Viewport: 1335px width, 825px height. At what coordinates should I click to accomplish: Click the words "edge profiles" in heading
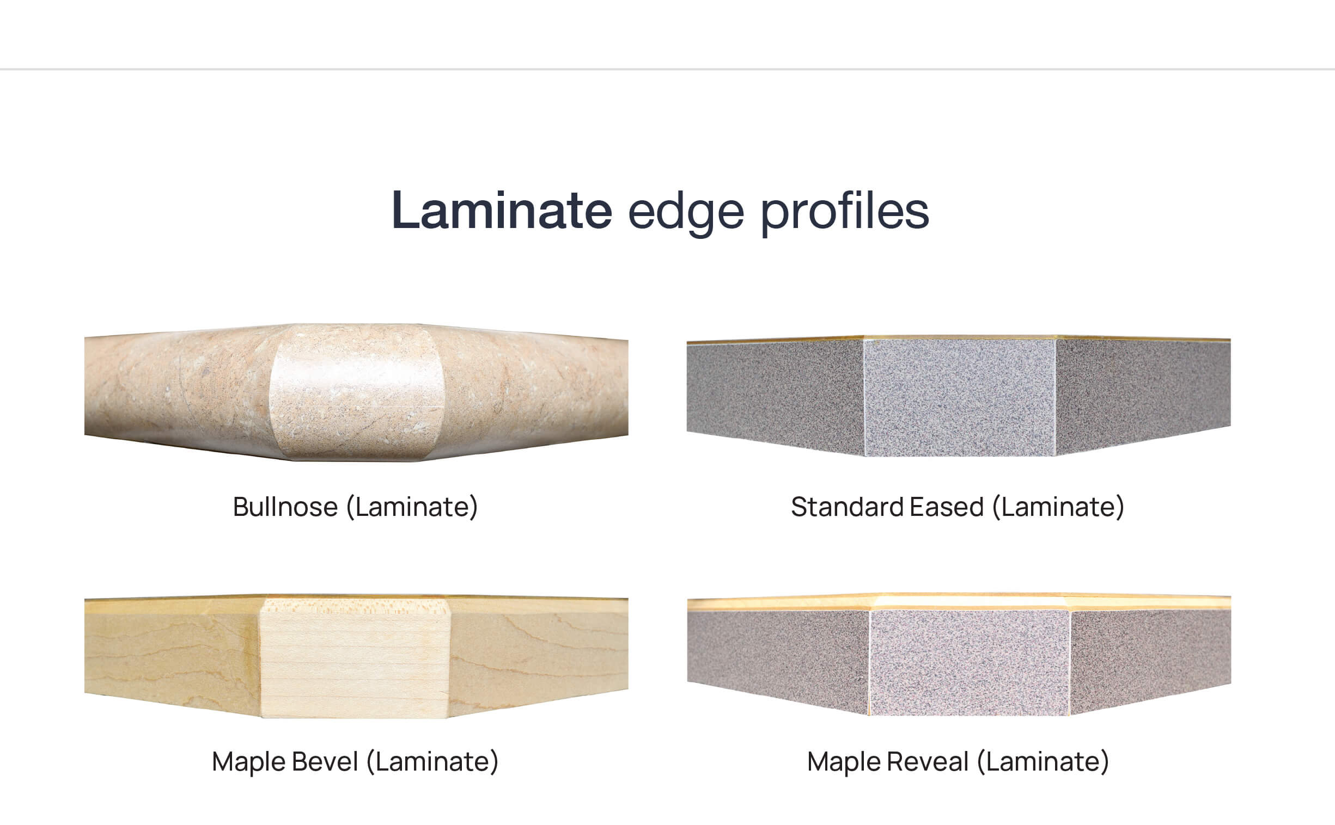(778, 212)
